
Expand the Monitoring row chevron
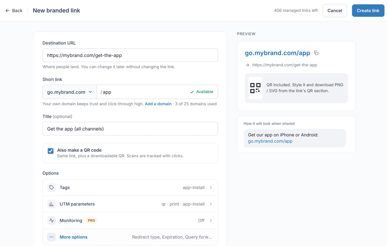pos(211,221)
